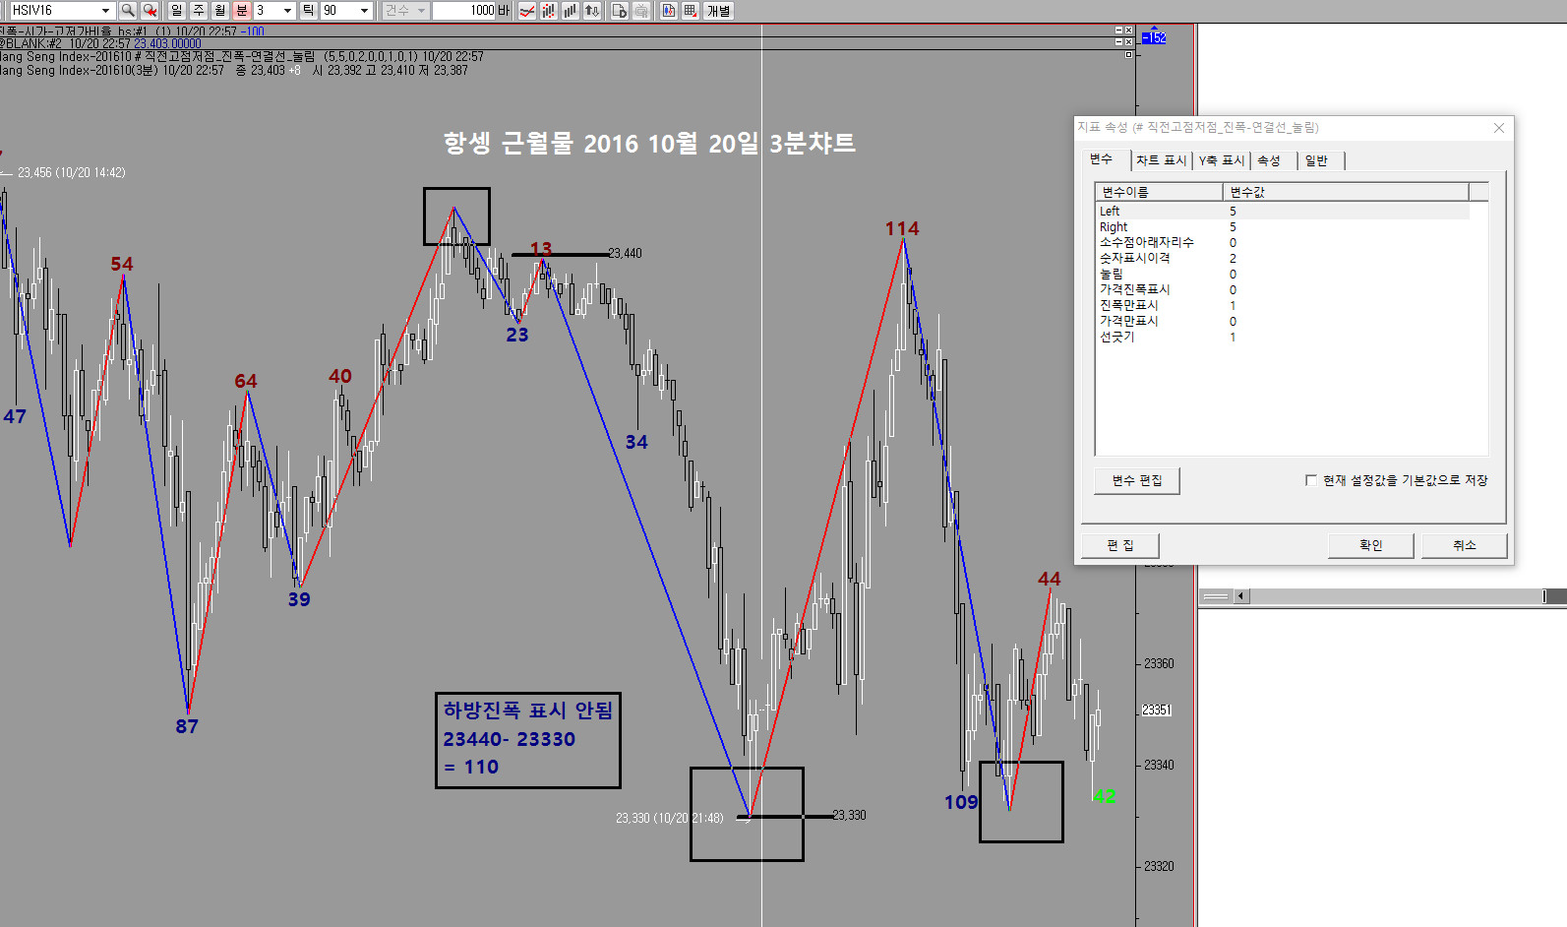Toggle the 일 (daily) period button
The width and height of the screenshot is (1567, 927).
click(x=177, y=11)
